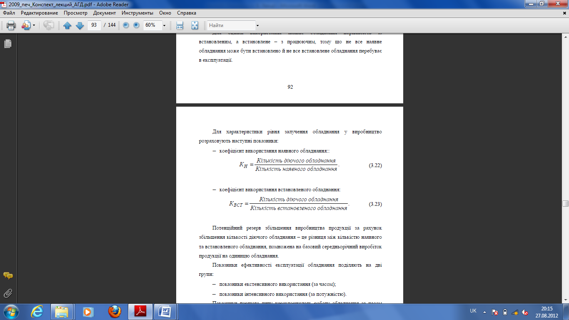Click the UK language indicator
Screen dimensions: 569x320
(x=473, y=311)
